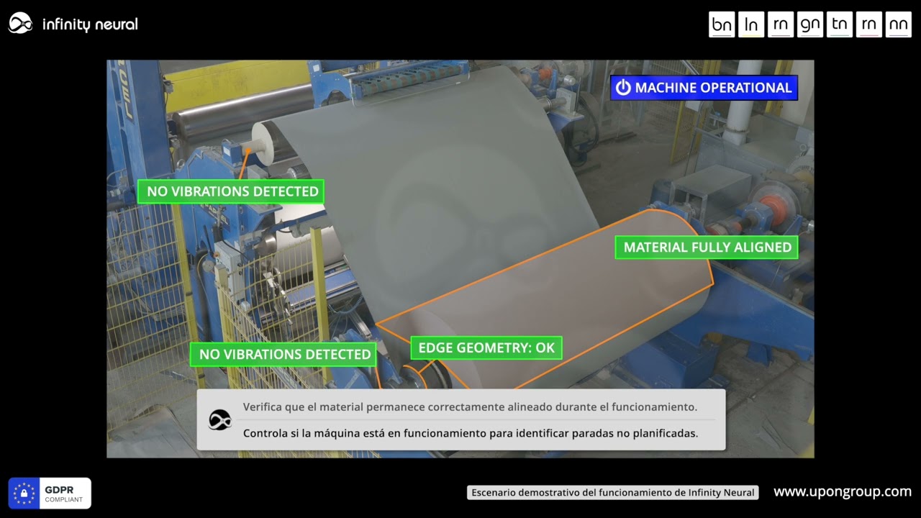921x518 pixels.
Task: Click the 'MATERIAL FULLY ALIGNED' label
Action: click(707, 247)
